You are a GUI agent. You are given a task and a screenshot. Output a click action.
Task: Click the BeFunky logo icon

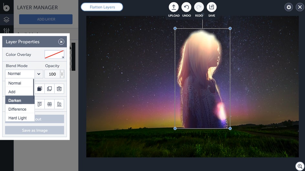6,7
